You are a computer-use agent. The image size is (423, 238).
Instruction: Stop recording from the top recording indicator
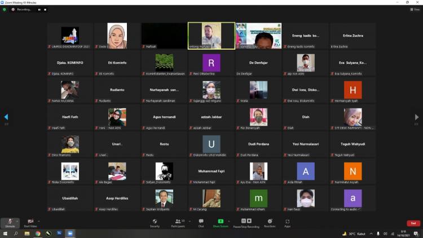[x=46, y=10]
